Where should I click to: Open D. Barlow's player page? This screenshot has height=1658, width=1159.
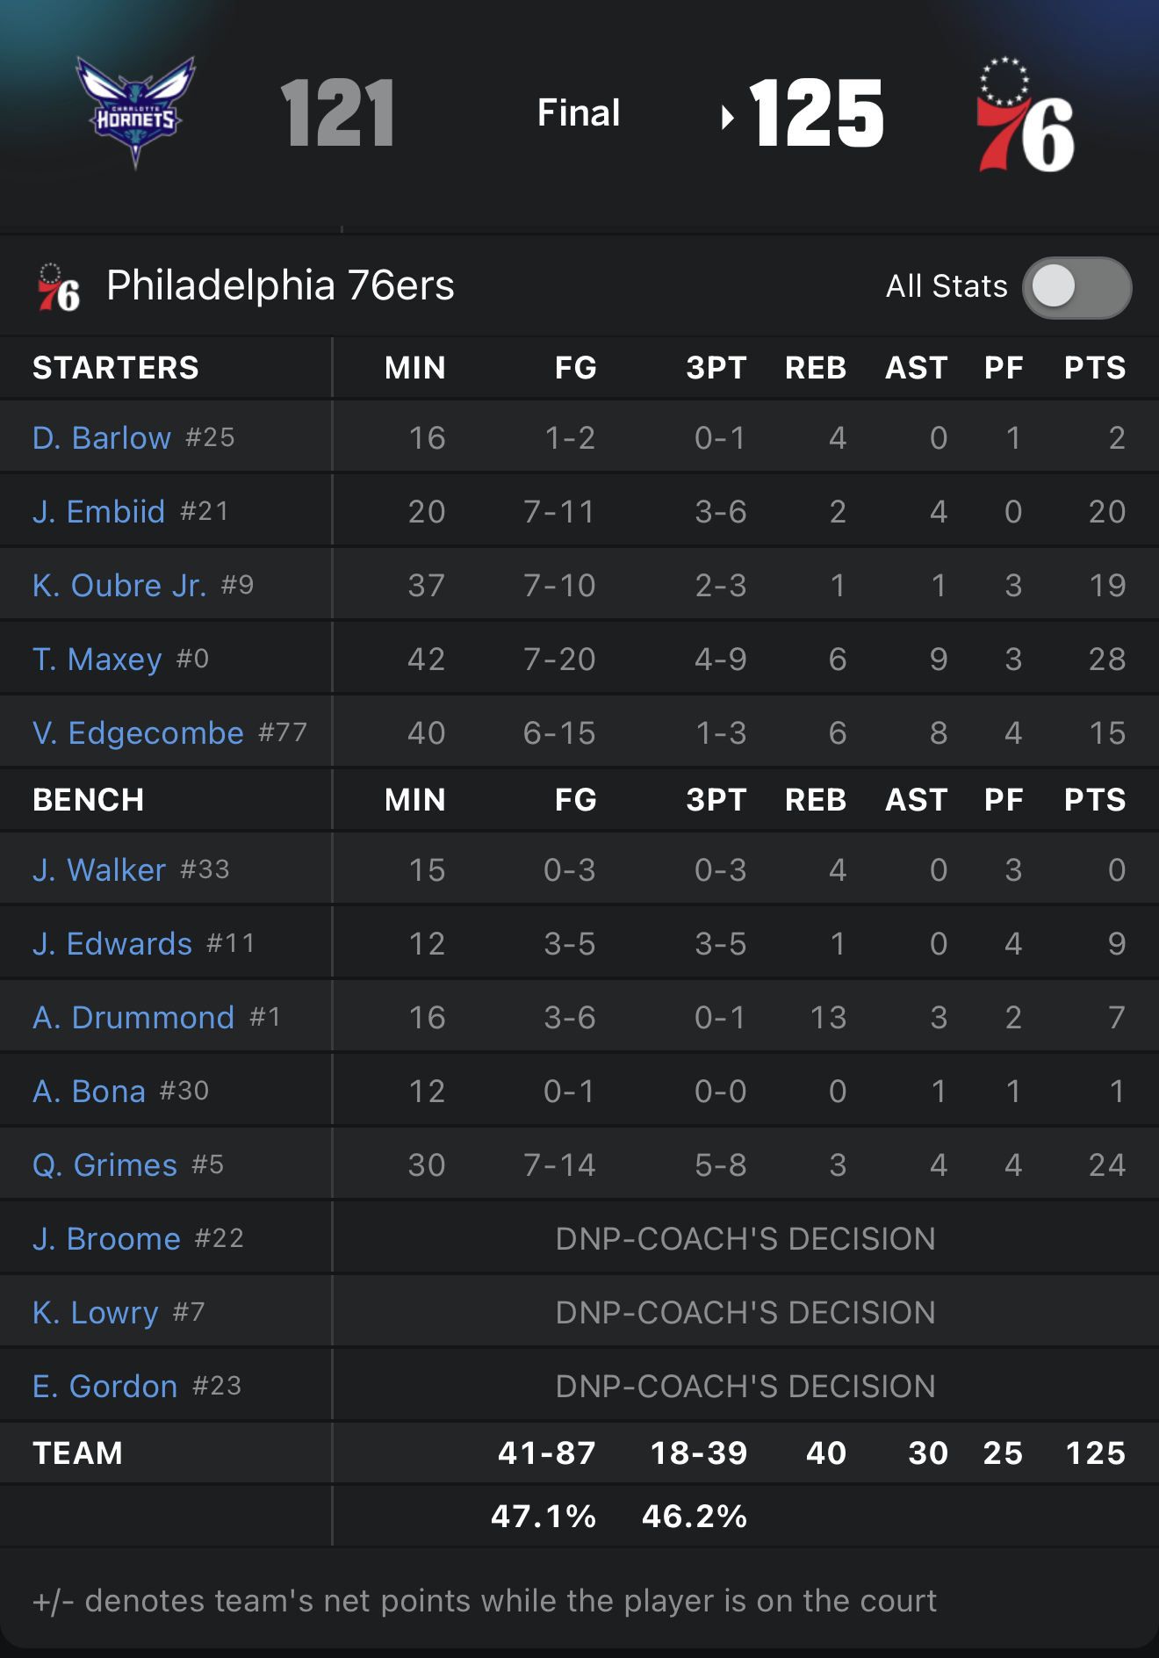[102, 437]
